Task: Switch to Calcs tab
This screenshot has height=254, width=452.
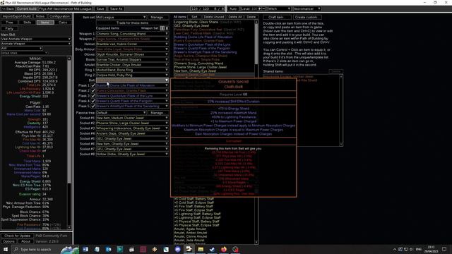Action: (x=63, y=23)
